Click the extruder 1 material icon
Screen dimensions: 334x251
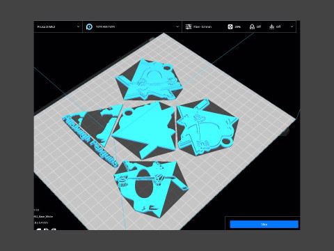[x=89, y=26]
